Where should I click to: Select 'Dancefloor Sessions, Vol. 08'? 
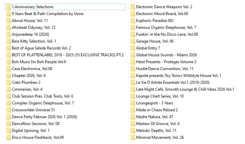[x=36, y=124]
